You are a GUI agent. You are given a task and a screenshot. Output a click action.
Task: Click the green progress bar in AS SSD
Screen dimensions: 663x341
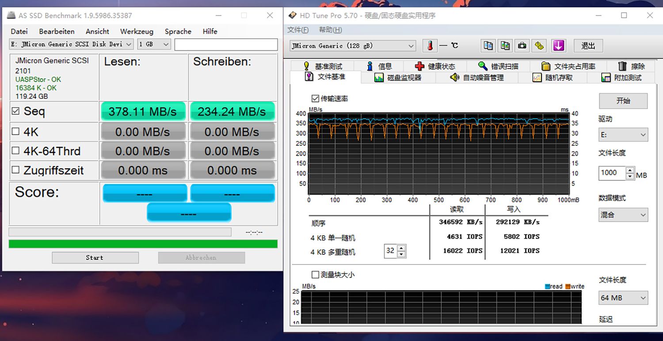pyautogui.click(x=143, y=244)
